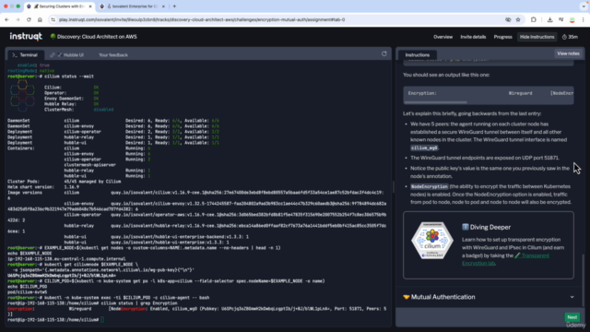Click the tracking protection eye icon
Image resolution: width=590 pixels, height=332 pixels.
(508, 19)
